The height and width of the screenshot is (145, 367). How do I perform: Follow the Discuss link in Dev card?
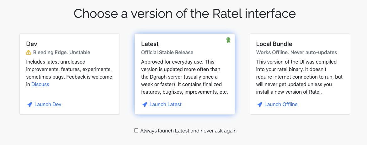coord(40,85)
